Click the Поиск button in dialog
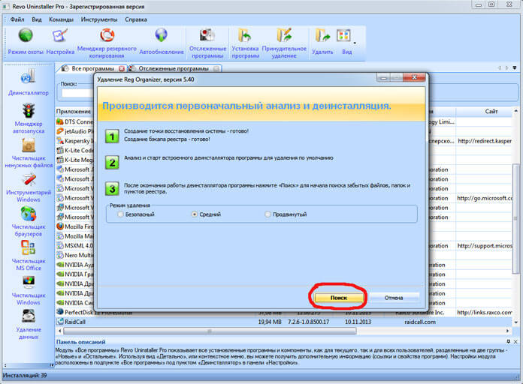This screenshot has height=384, width=523. click(x=339, y=298)
